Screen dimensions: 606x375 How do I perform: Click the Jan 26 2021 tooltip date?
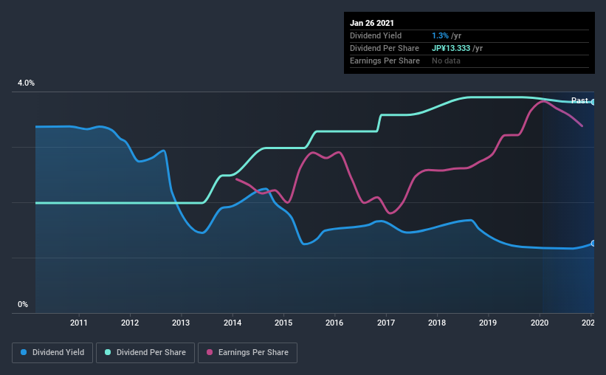pos(372,23)
